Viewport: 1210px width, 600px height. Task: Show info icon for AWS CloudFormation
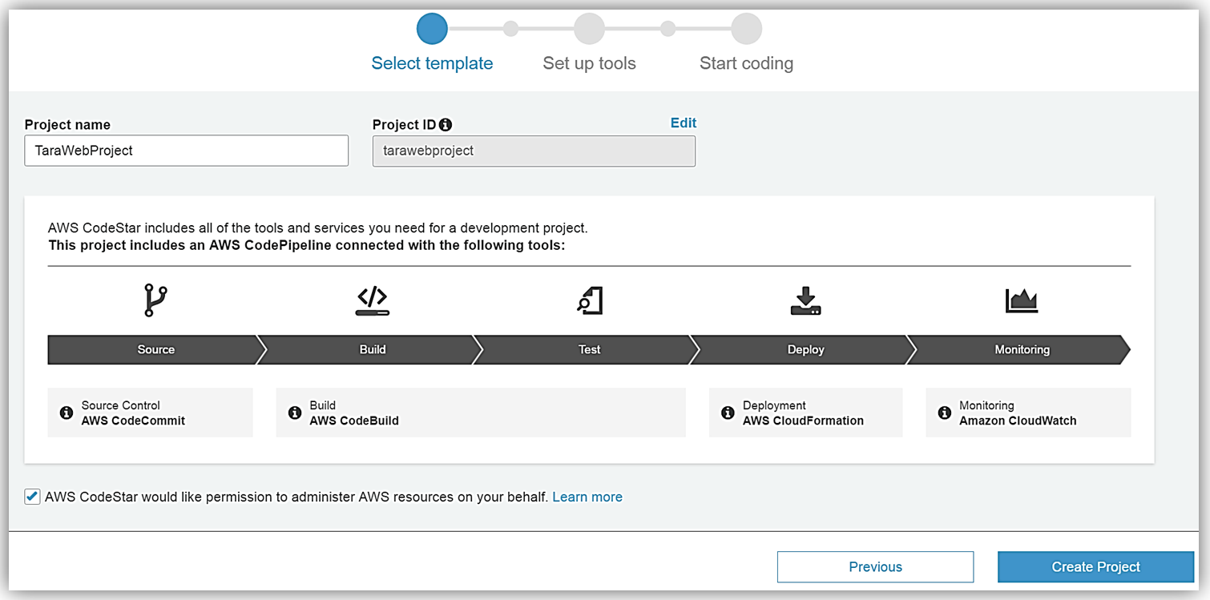[728, 413]
